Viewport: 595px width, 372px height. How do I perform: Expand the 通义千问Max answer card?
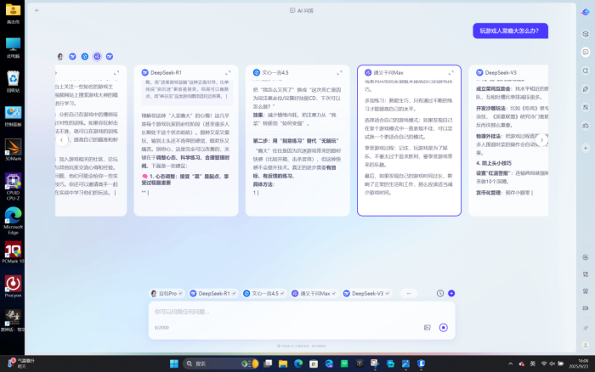click(x=450, y=73)
